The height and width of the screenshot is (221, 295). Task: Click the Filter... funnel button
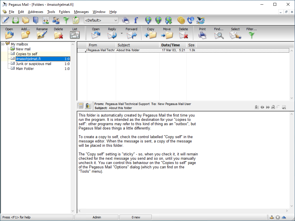pos(251,33)
